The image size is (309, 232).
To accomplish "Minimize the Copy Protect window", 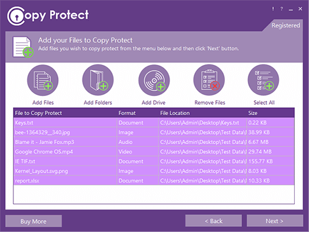I will pyautogui.click(x=291, y=9).
